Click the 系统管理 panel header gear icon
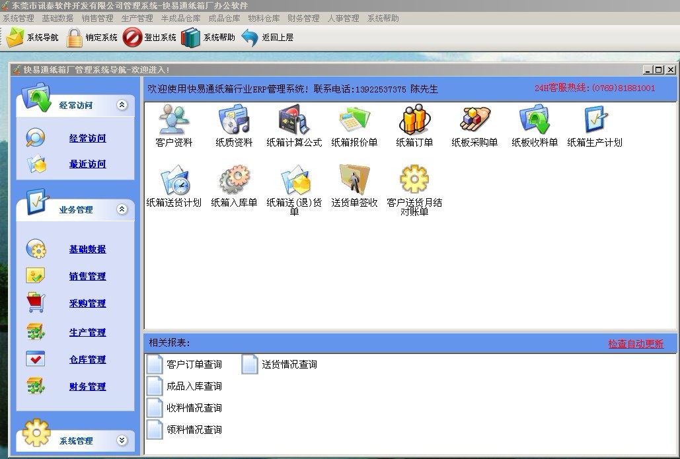The image size is (680, 459). point(36,432)
